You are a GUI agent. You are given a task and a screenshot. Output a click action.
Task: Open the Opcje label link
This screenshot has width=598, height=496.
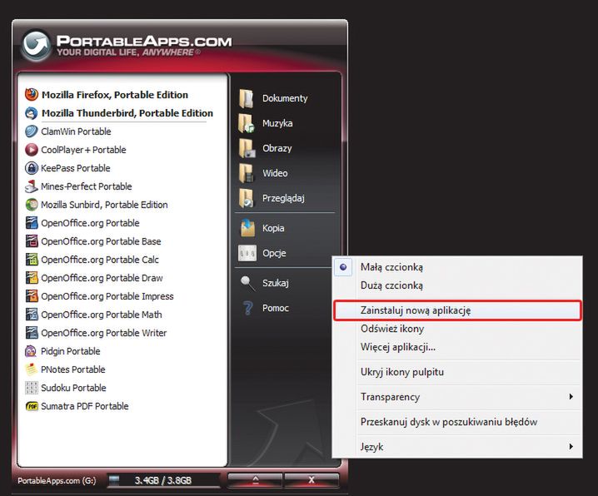pos(274,253)
